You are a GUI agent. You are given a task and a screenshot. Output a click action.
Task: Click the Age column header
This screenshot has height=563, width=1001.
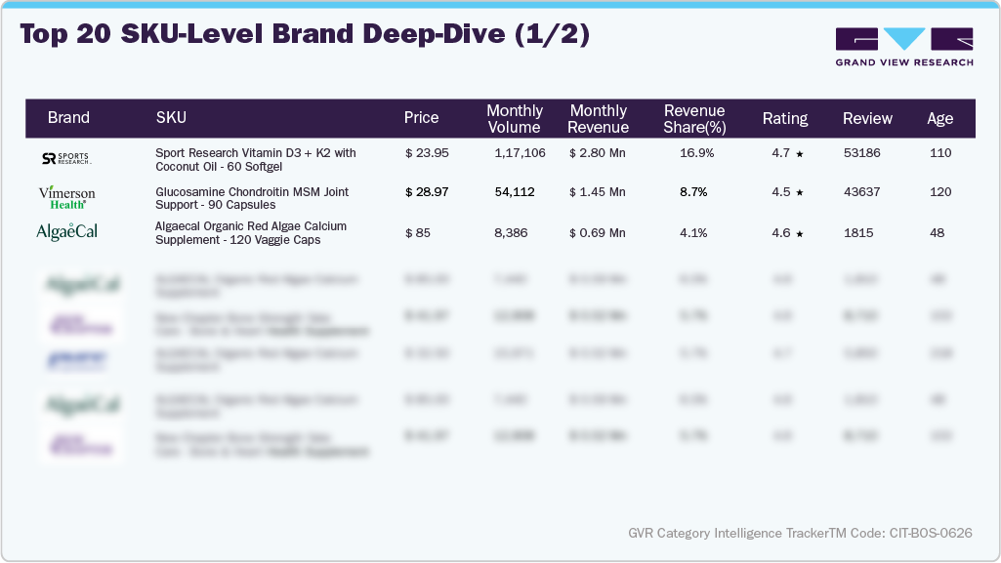(x=940, y=119)
